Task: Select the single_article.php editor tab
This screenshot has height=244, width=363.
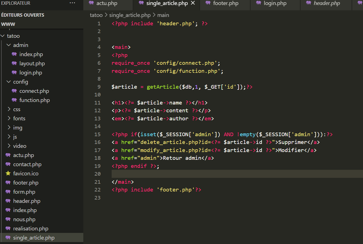Action: click(167, 3)
